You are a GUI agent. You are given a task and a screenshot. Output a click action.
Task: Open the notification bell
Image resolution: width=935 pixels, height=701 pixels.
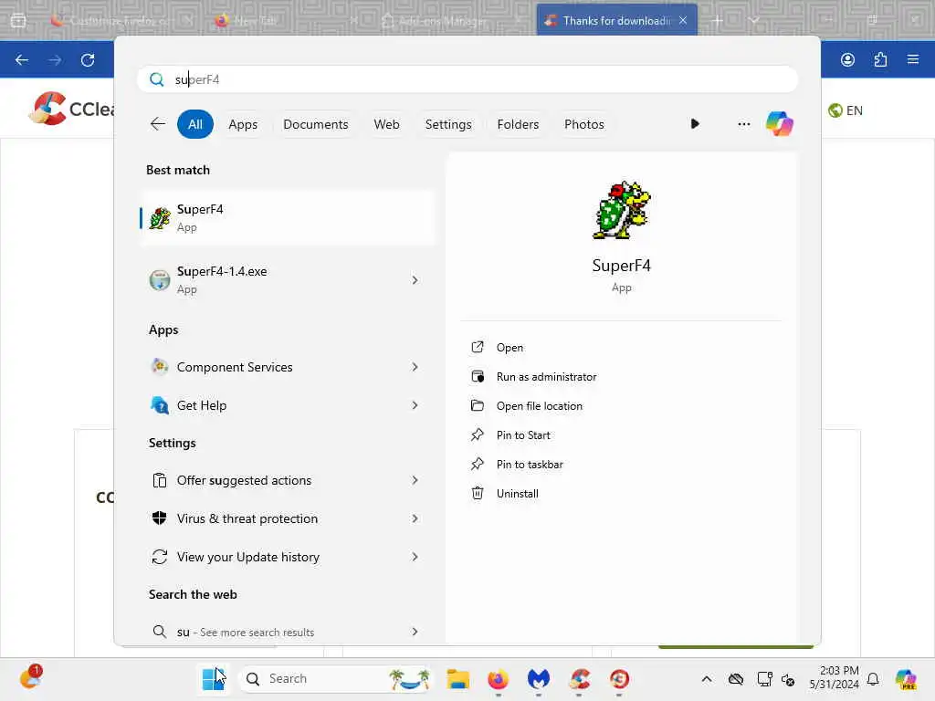coord(873,678)
